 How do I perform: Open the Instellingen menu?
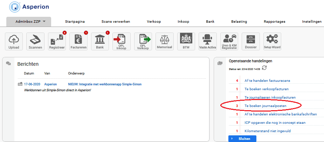tap(312, 21)
